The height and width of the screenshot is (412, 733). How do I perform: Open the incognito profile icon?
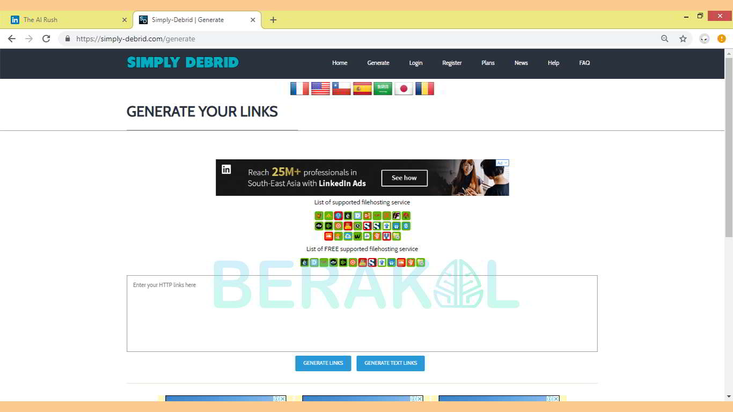pos(705,39)
